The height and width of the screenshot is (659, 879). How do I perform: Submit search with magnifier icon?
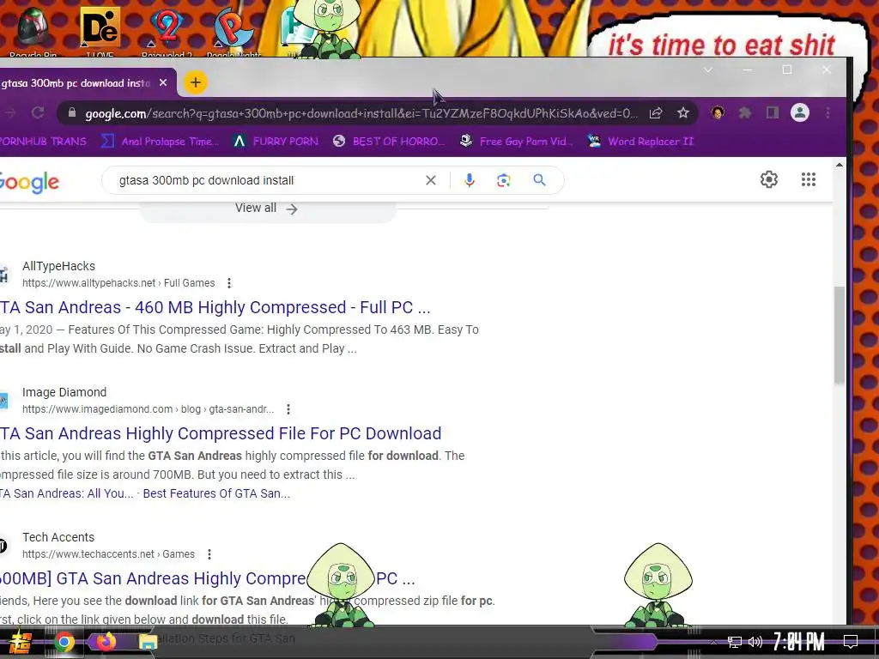tap(539, 180)
